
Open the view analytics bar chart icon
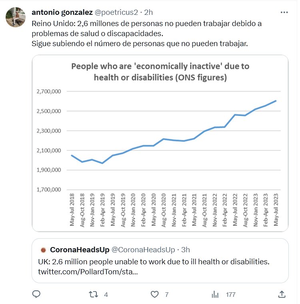[x=215, y=294]
